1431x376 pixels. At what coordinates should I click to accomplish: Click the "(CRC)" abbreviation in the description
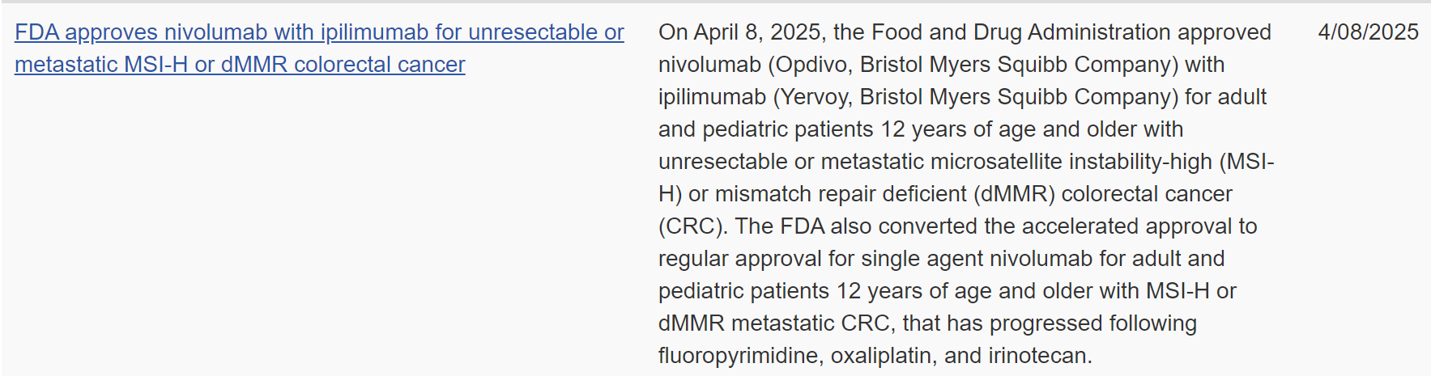690,226
